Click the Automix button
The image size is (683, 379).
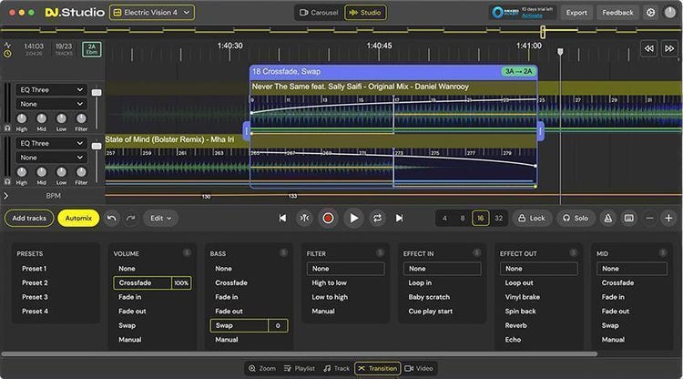click(78, 219)
